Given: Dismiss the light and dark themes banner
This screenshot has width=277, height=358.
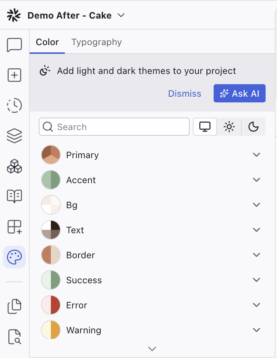Looking at the screenshot, I should (185, 93).
